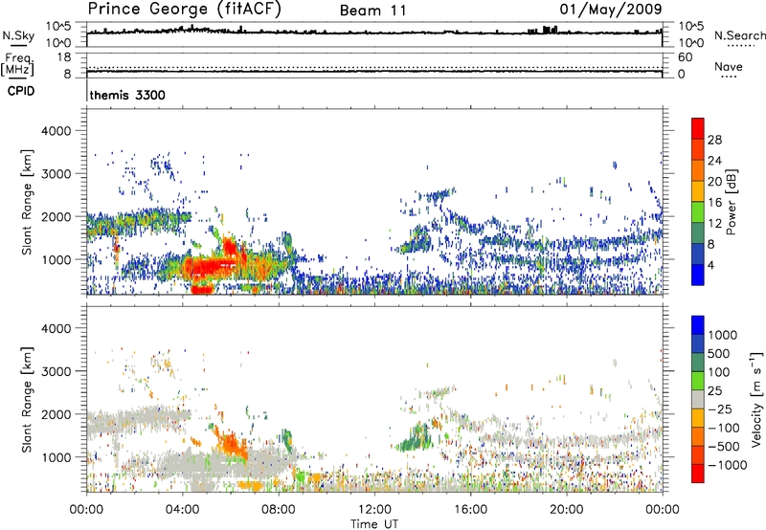Select the 'Beam 11' label
Viewport: 766px width, 530px height.
[373, 11]
